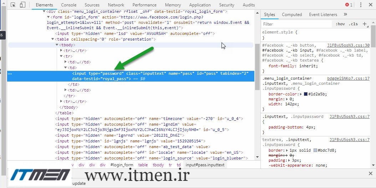The width and height of the screenshot is (376, 188).
Task: Select the selected password input element row
Action: pyautogui.click(x=131, y=76)
